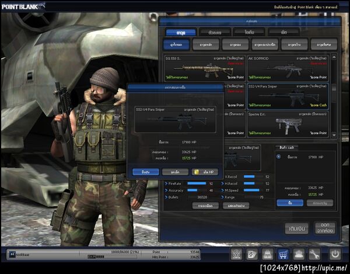Click weapon list scrollbar up arrow
The height and width of the screenshot is (274, 350).
[x=334, y=57]
